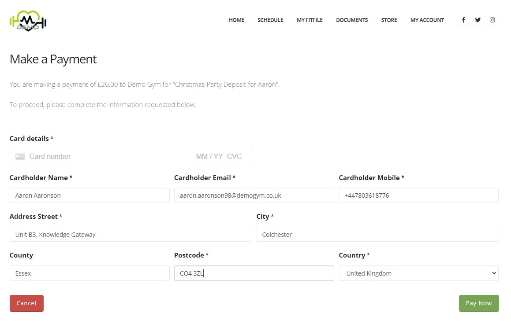Focus the card expiry MM / YY field
This screenshot has height=328, width=511.
(209, 157)
